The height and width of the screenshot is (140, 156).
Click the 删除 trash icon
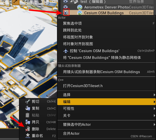pos(28,129)
